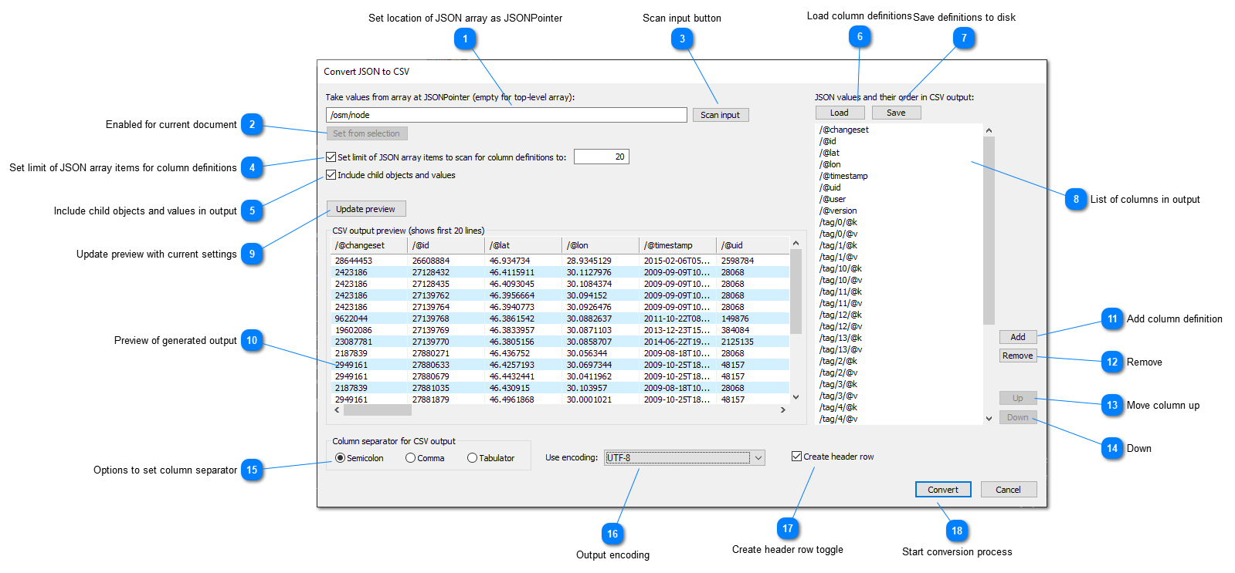The width and height of the screenshot is (1235, 573).
Task: Select /@uid in the columns list
Action: pyautogui.click(x=830, y=187)
